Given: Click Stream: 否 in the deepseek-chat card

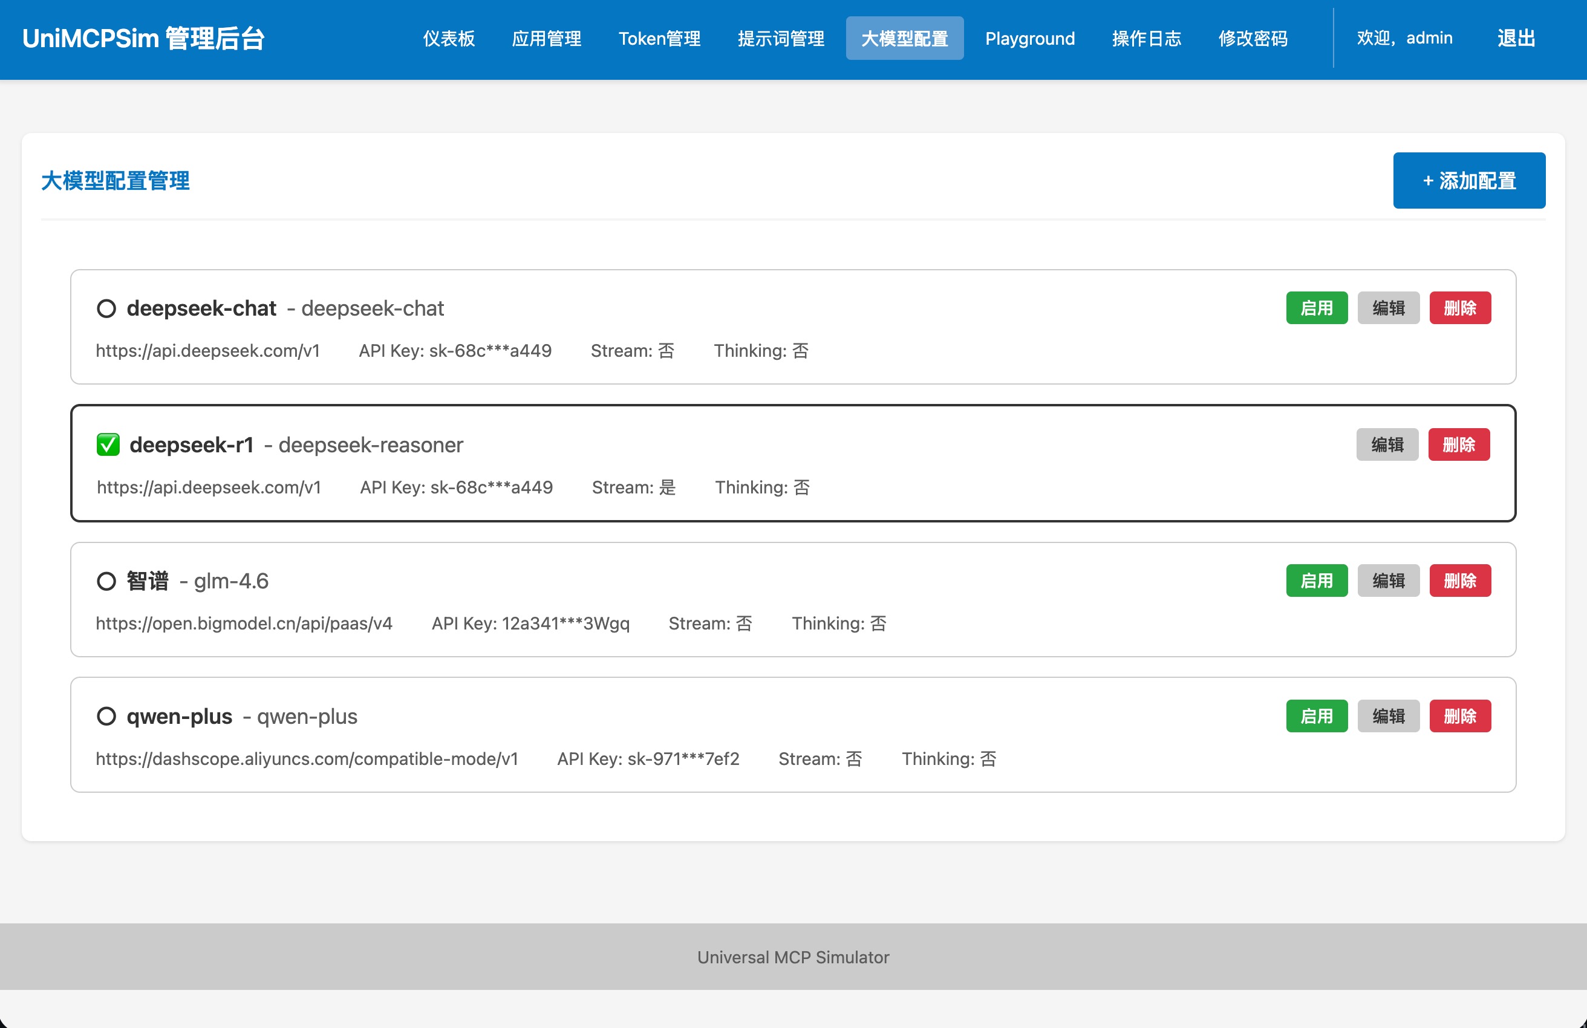Looking at the screenshot, I should tap(633, 351).
